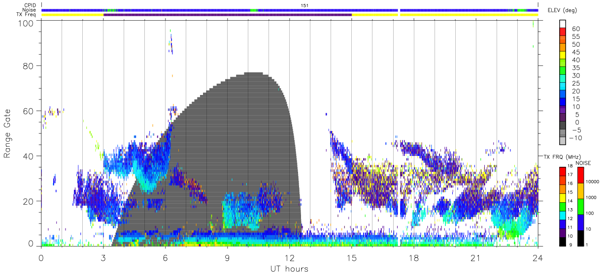Click the CPID value '151' above the plot

tap(304, 5)
